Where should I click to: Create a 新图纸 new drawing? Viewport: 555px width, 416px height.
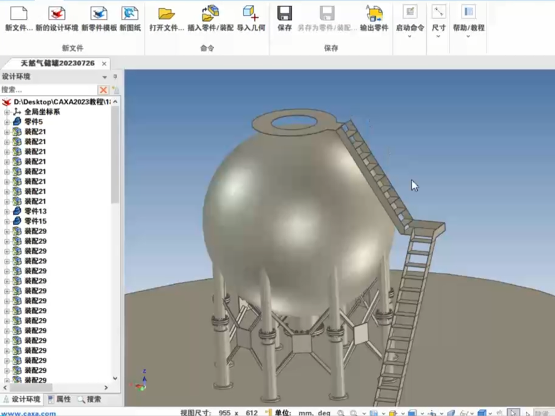tap(129, 13)
